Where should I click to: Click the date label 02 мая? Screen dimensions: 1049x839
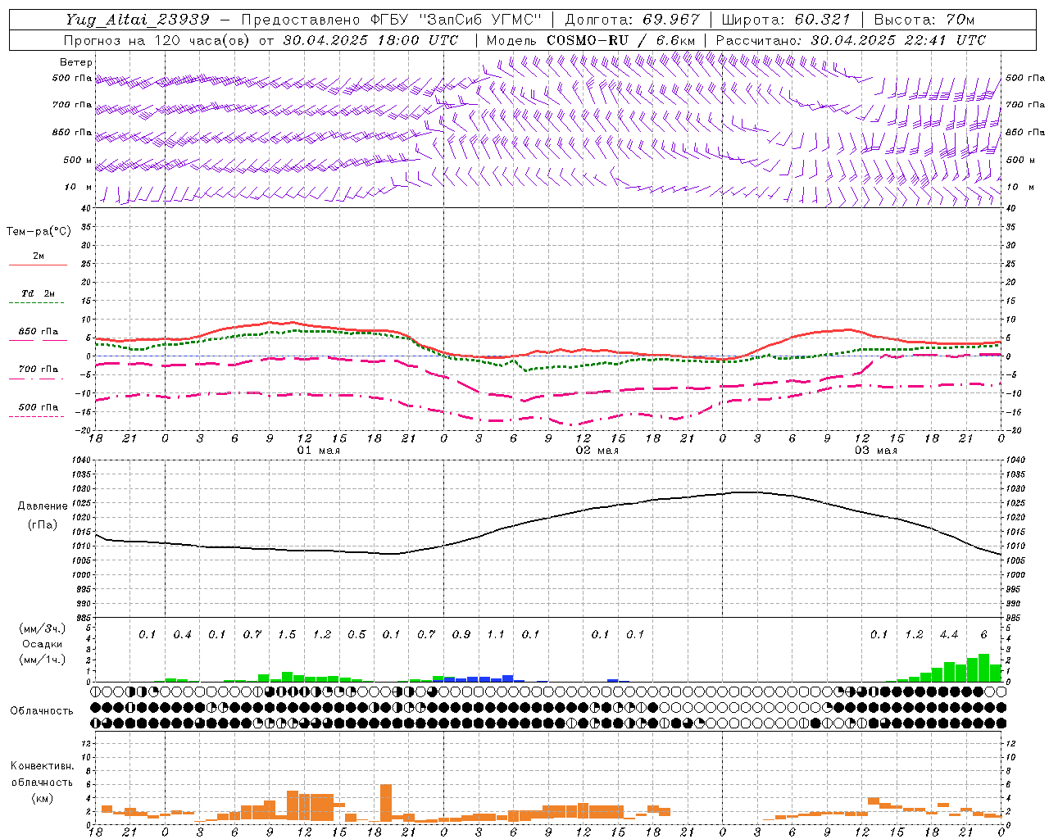(597, 451)
